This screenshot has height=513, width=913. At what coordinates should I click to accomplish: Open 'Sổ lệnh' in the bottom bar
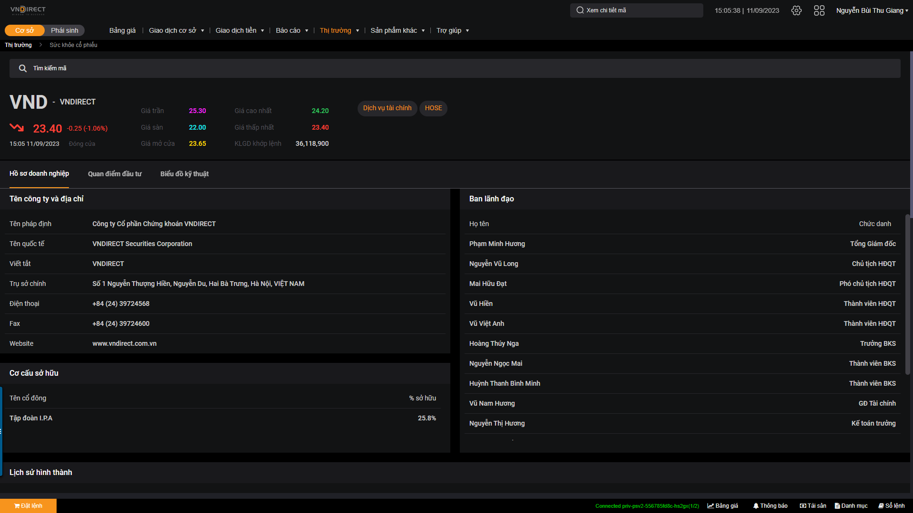pyautogui.click(x=892, y=506)
